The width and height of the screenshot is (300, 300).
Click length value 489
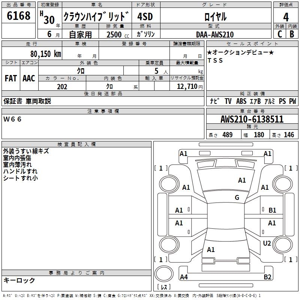pos(228,135)
